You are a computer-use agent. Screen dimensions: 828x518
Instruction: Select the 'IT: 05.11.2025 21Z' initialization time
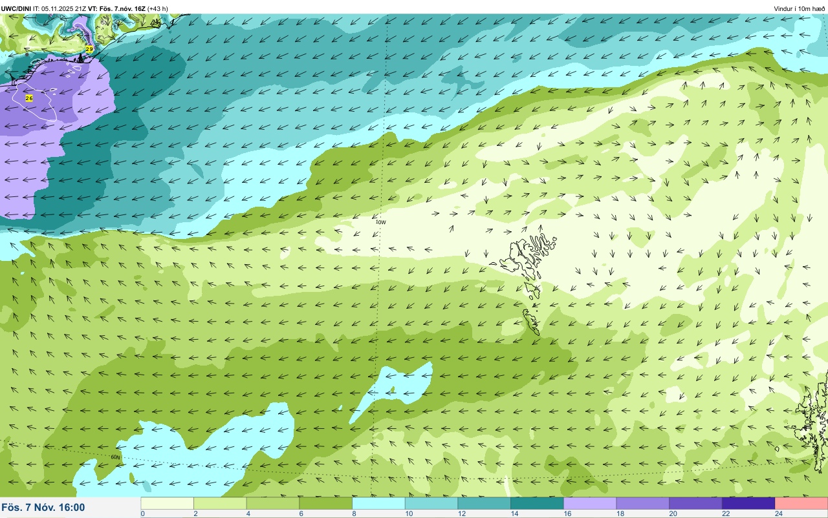(x=60, y=8)
